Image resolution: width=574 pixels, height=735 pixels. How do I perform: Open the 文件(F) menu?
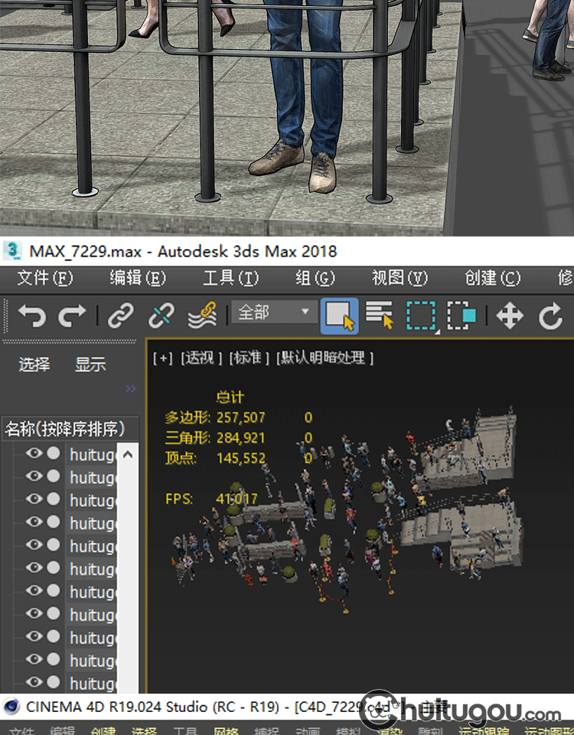(45, 278)
